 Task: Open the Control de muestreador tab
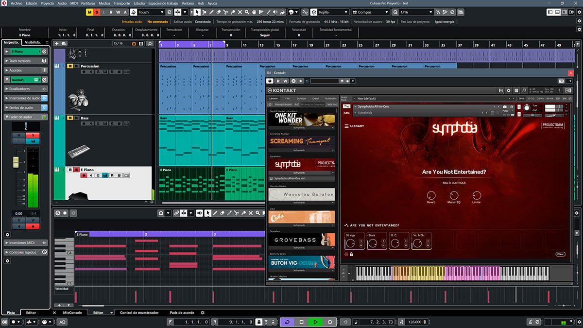[139, 312]
